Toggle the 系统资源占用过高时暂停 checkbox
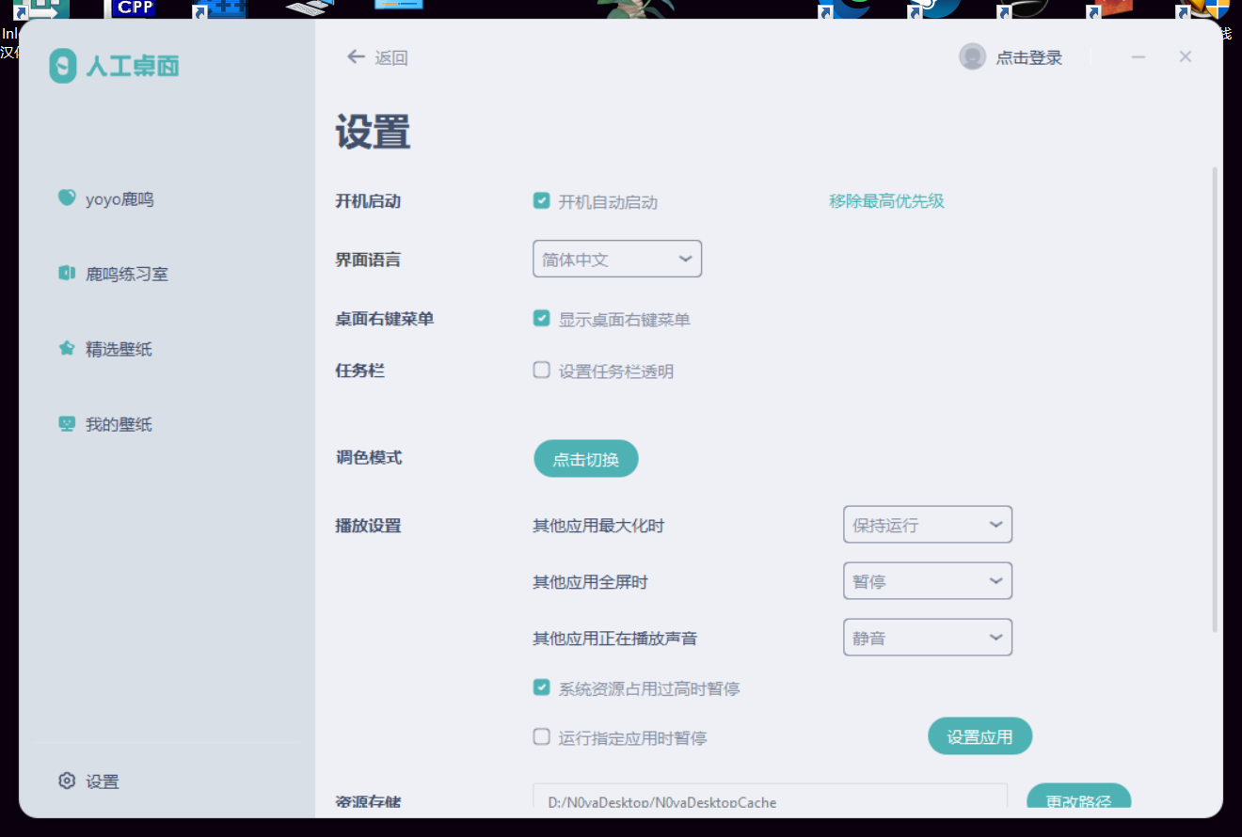This screenshot has height=837, width=1242. (x=541, y=687)
